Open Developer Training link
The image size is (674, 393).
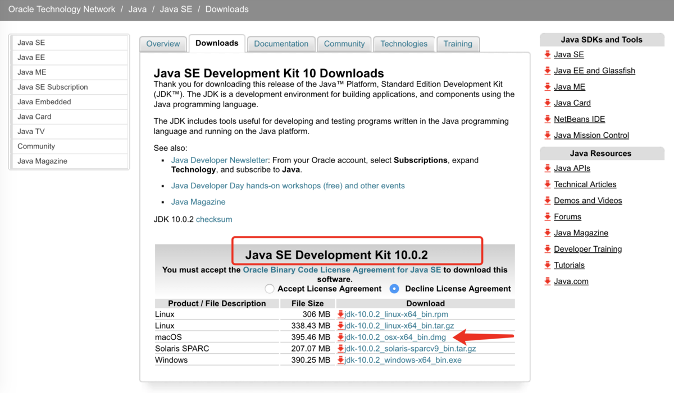[x=588, y=249]
